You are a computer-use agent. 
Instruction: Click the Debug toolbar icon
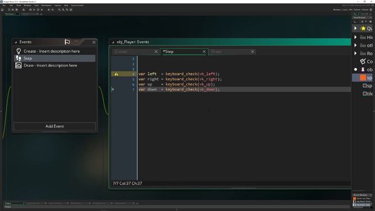pyautogui.click(x=30, y=10)
